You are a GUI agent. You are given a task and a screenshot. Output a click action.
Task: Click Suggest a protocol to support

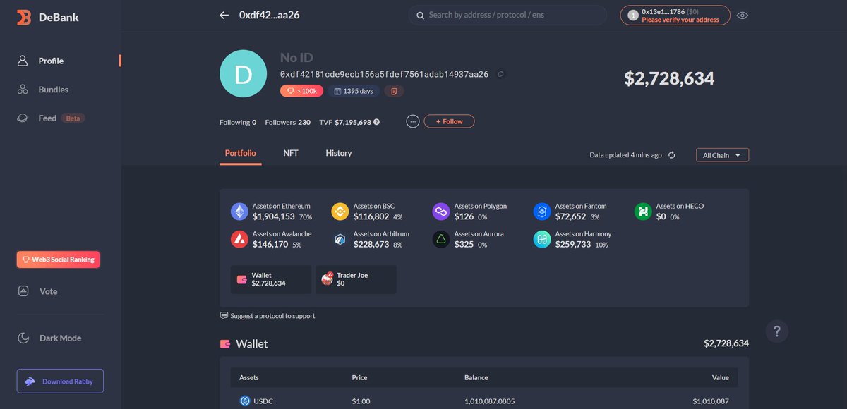tap(268, 316)
